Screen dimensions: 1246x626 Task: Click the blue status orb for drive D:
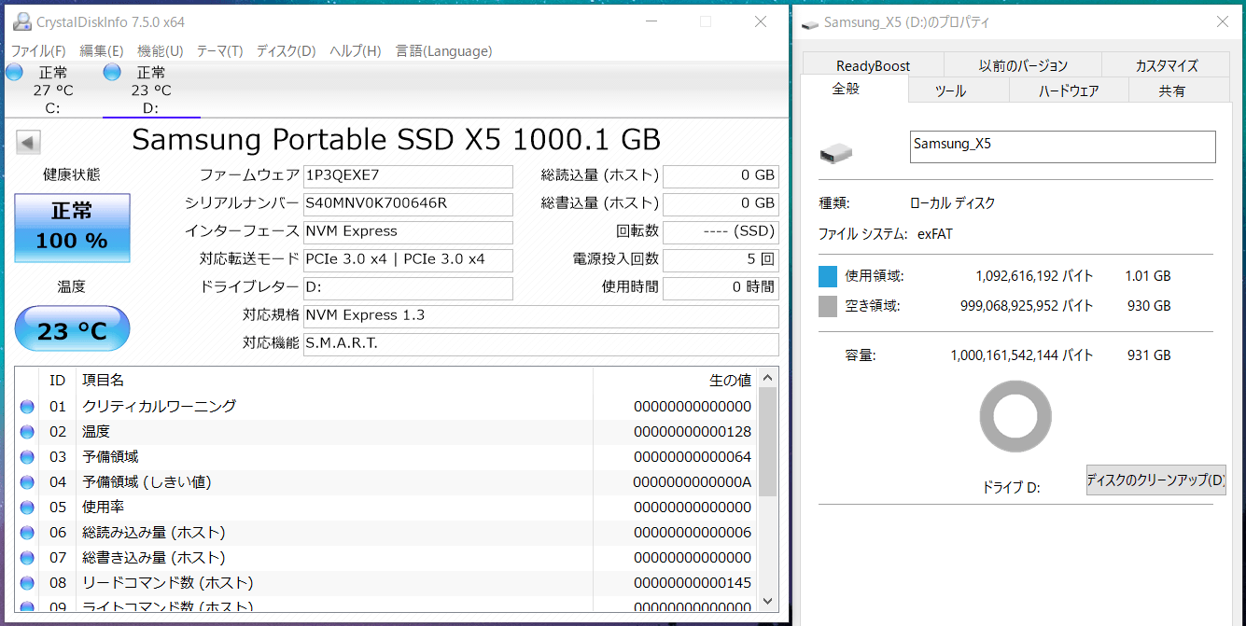(113, 73)
